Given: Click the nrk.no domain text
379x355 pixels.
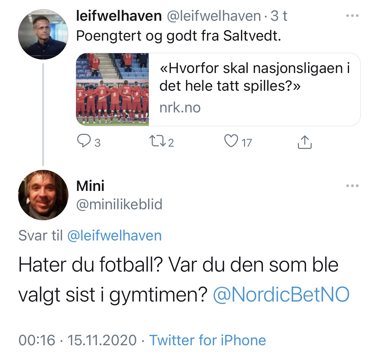Looking at the screenshot, I should coord(180,108).
